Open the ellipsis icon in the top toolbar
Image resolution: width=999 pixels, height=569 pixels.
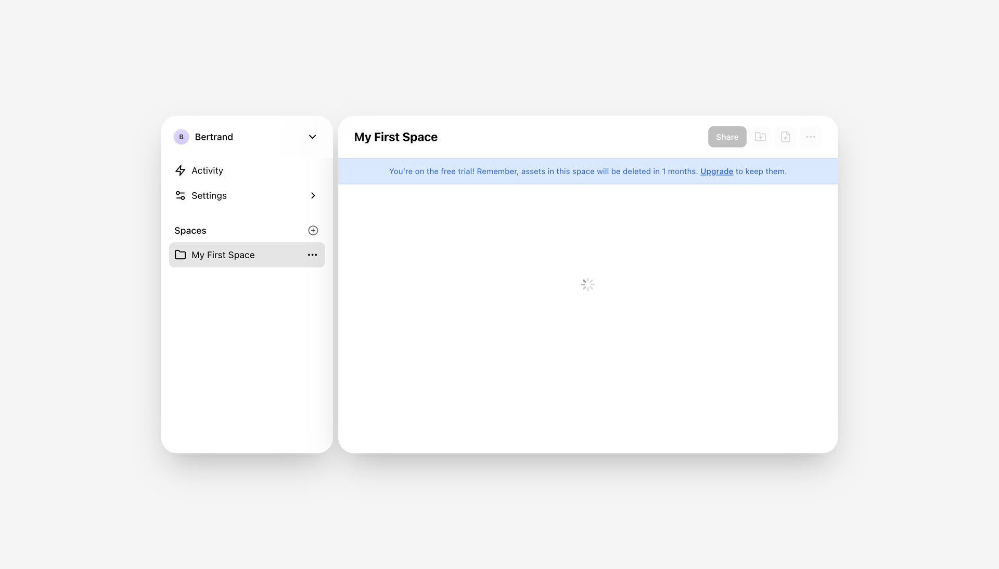point(810,137)
